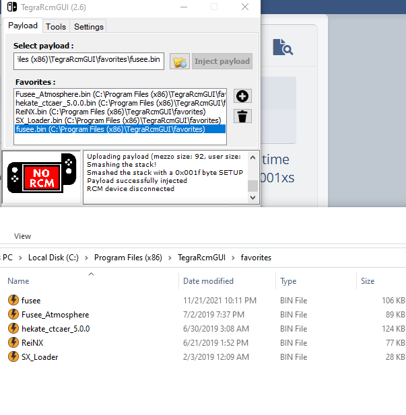
Task: Expand chevron after TegraRcmGUI breadcrumb
Action: (x=233, y=258)
